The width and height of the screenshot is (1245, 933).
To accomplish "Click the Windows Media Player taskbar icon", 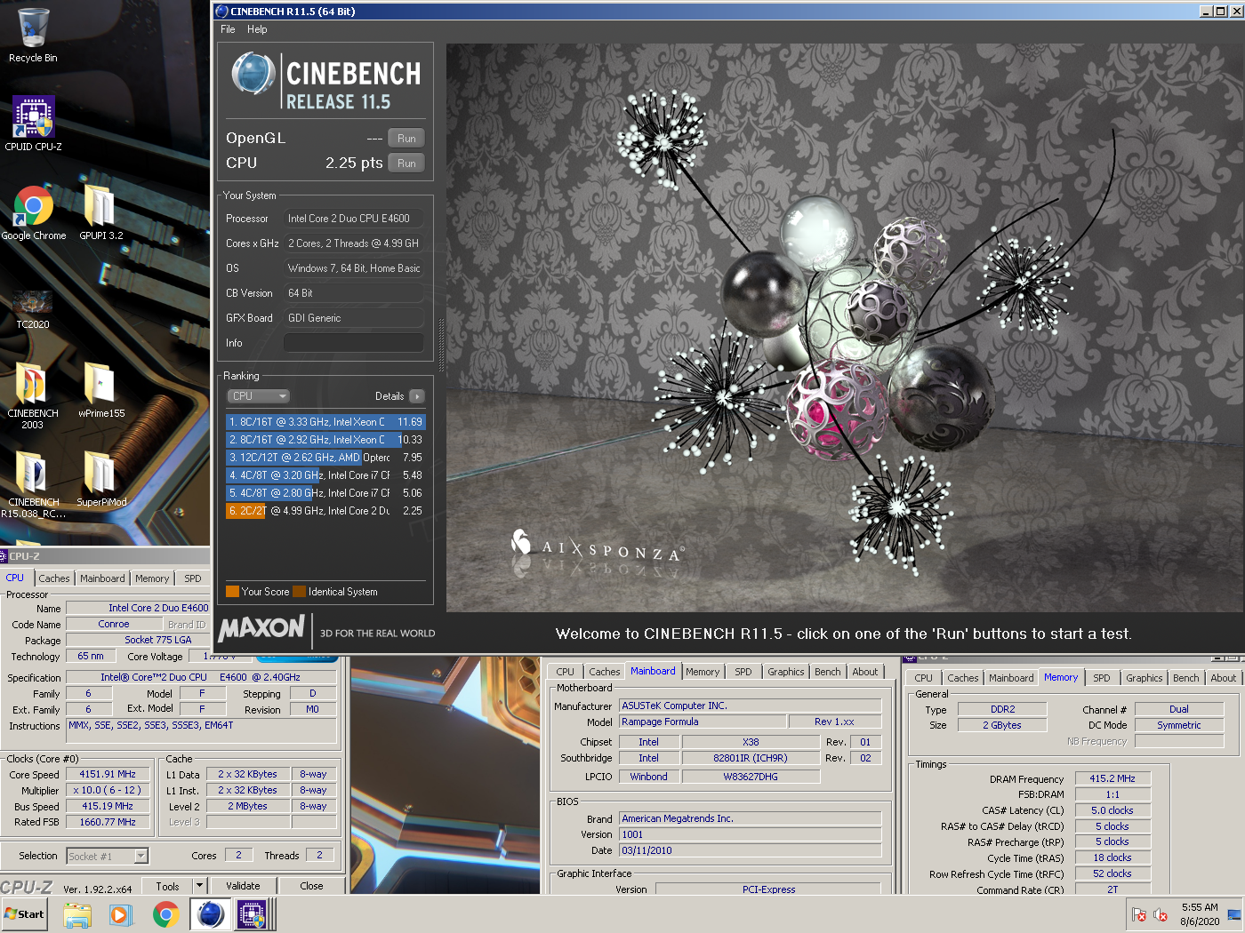I will pyautogui.click(x=121, y=914).
